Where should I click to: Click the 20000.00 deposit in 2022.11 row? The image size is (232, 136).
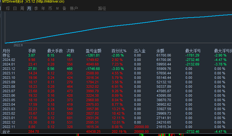coord(142,127)
